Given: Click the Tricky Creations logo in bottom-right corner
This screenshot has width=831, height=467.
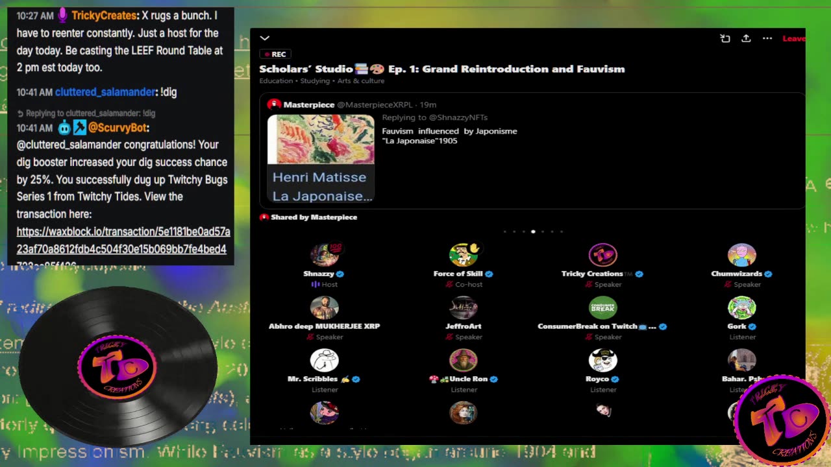Looking at the screenshot, I should (x=781, y=419).
